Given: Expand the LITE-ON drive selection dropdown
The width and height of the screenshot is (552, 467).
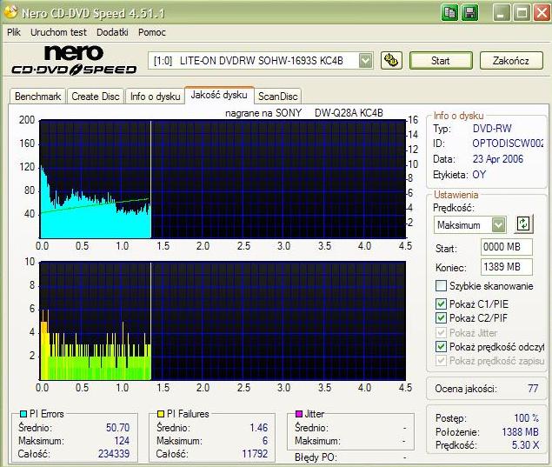Looking at the screenshot, I should click(x=365, y=61).
